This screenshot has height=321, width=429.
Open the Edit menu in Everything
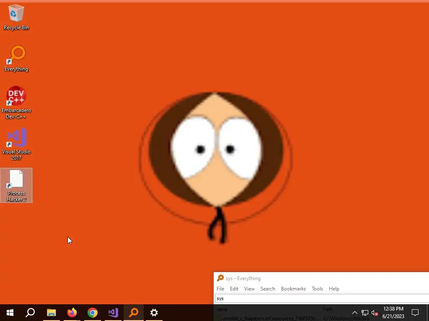tap(234, 289)
